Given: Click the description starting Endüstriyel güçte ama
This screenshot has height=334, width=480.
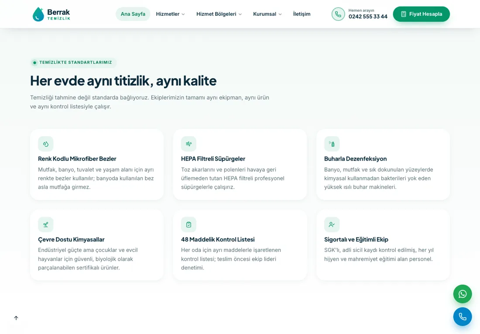Looking at the screenshot, I should tap(88, 259).
